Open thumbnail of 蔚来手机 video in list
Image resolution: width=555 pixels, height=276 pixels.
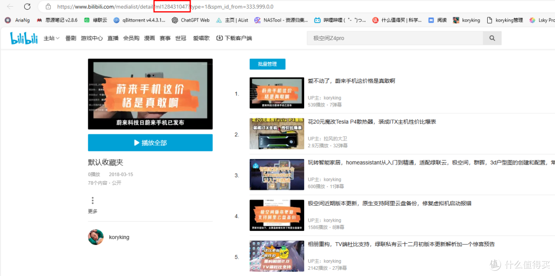coord(277,92)
